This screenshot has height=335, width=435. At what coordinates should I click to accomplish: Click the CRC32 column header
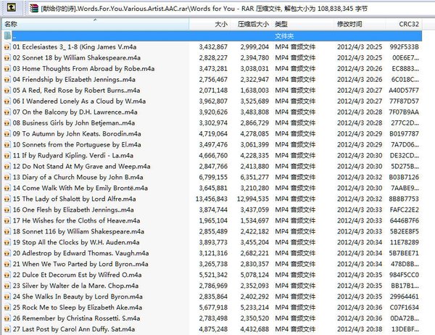(x=409, y=24)
